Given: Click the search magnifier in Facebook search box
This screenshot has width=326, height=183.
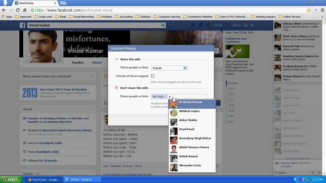Looking at the screenshot, I should point(163,25).
